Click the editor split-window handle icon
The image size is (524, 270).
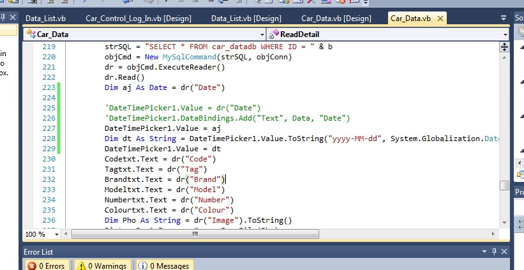tap(504, 47)
